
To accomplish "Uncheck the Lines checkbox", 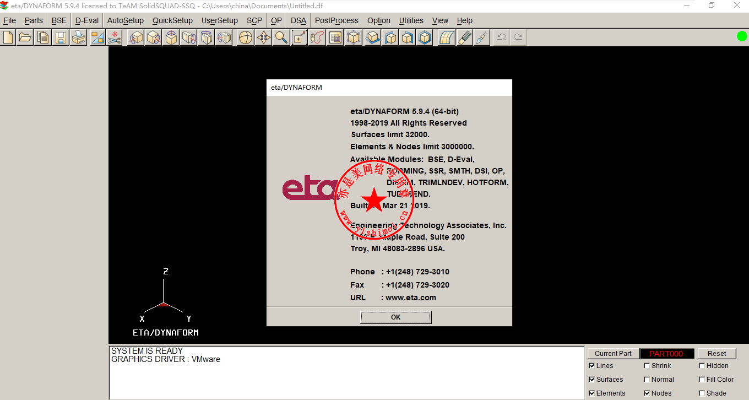I will click(x=592, y=366).
